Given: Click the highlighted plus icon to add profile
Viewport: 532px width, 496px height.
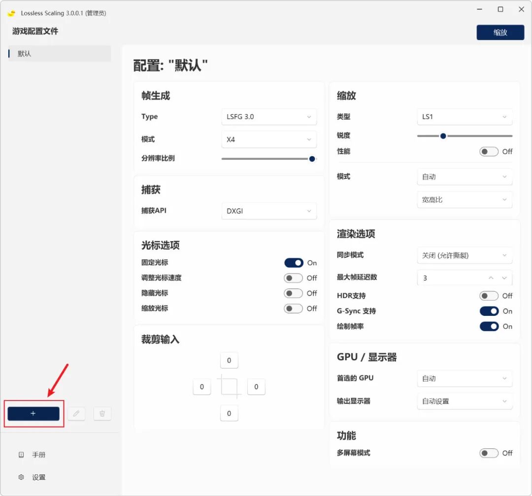Looking at the screenshot, I should click(x=33, y=414).
